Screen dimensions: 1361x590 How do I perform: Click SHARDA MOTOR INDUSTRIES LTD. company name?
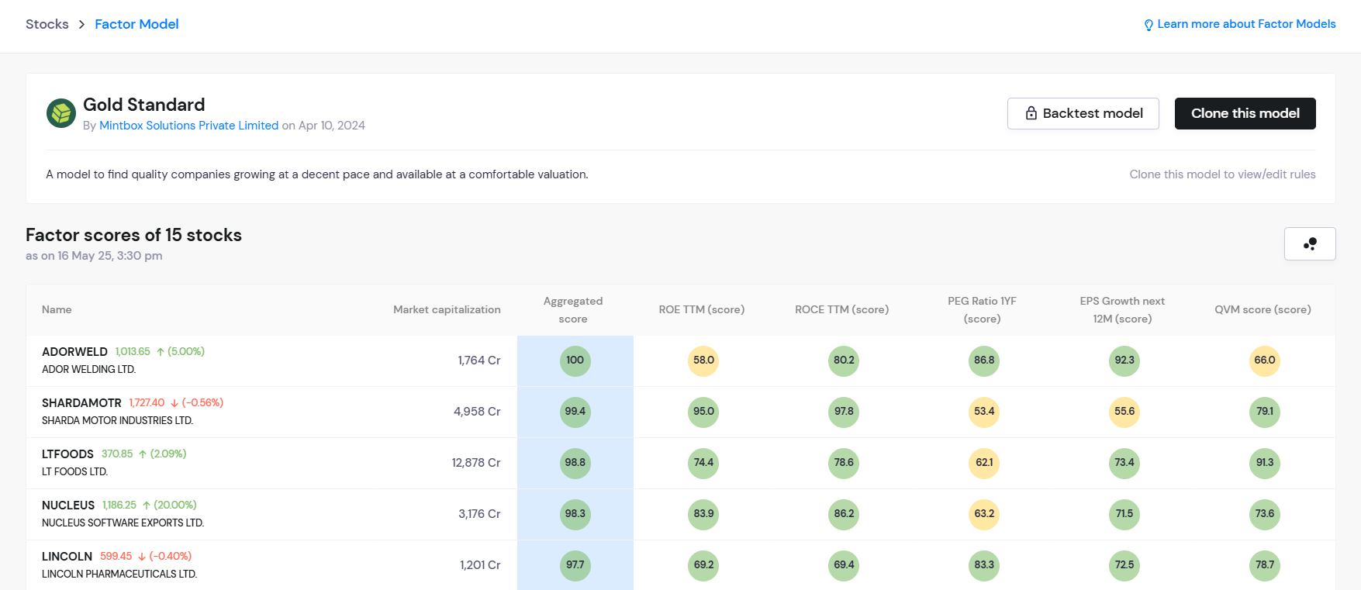point(117,421)
